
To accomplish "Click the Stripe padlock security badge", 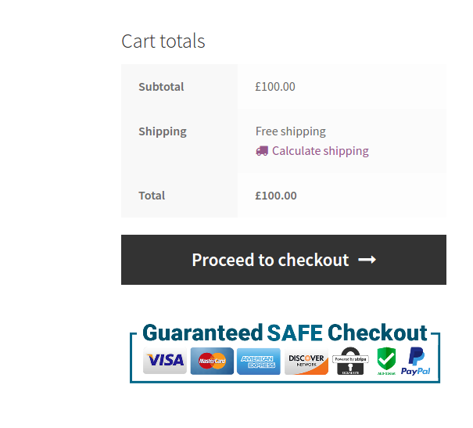I will pyautogui.click(x=350, y=361).
